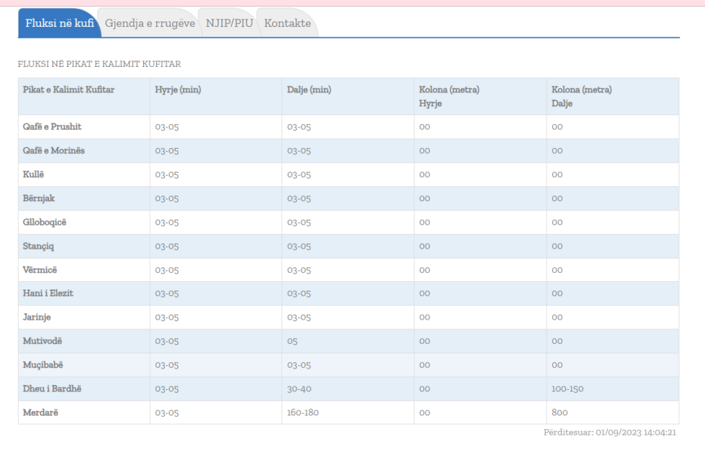Viewport: 705px width, 465px height.
Task: Click Dheu i Bardhë exit column 100-150
Action: [567, 389]
